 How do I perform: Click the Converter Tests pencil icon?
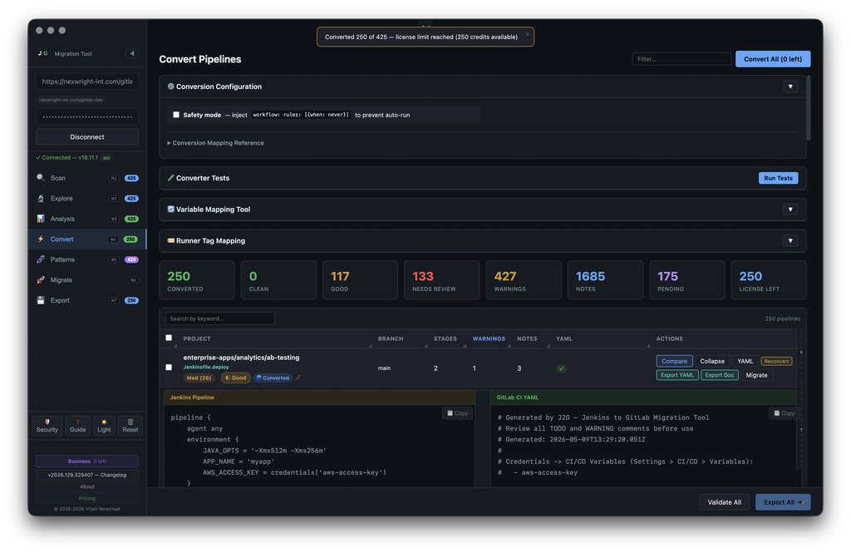(x=171, y=178)
